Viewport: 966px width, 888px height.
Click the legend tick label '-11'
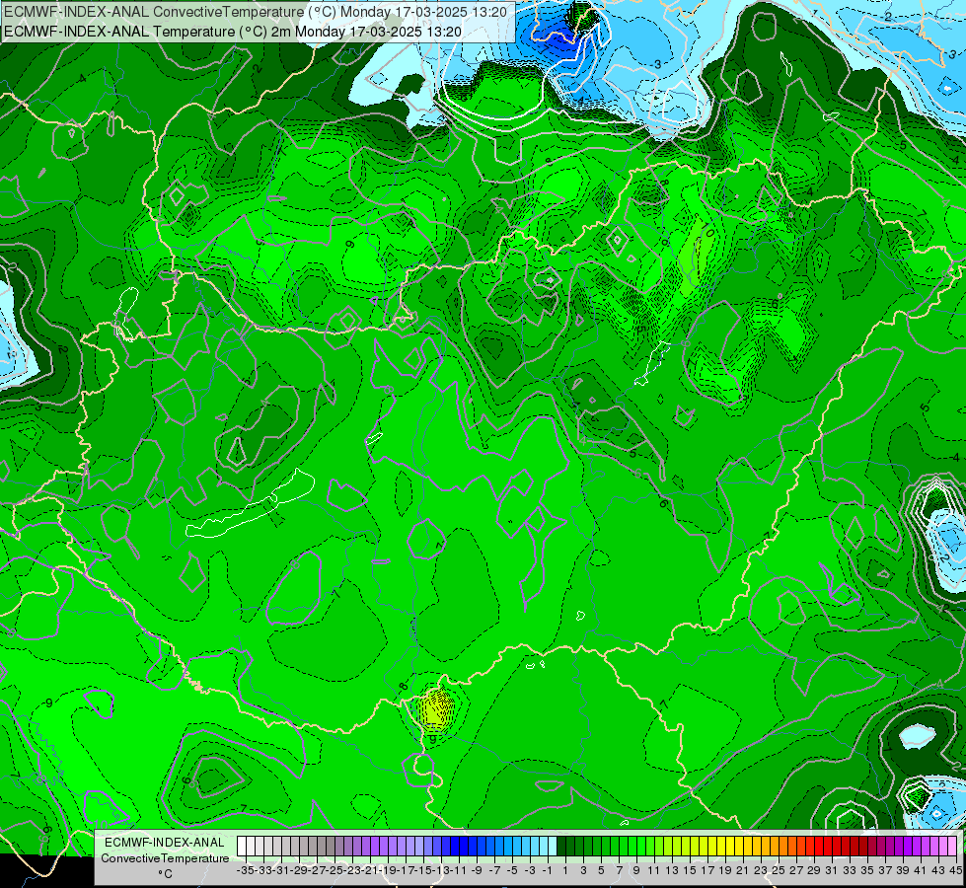pyautogui.click(x=459, y=870)
